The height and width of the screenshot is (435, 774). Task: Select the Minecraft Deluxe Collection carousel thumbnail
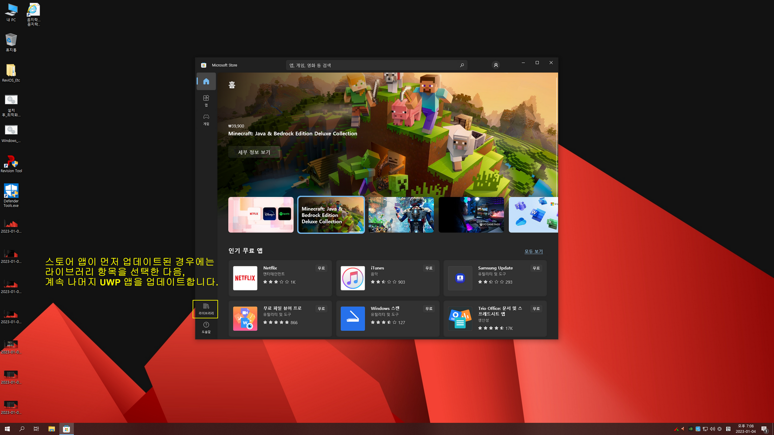(331, 215)
